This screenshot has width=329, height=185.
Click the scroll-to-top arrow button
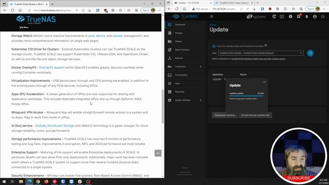[158, 153]
